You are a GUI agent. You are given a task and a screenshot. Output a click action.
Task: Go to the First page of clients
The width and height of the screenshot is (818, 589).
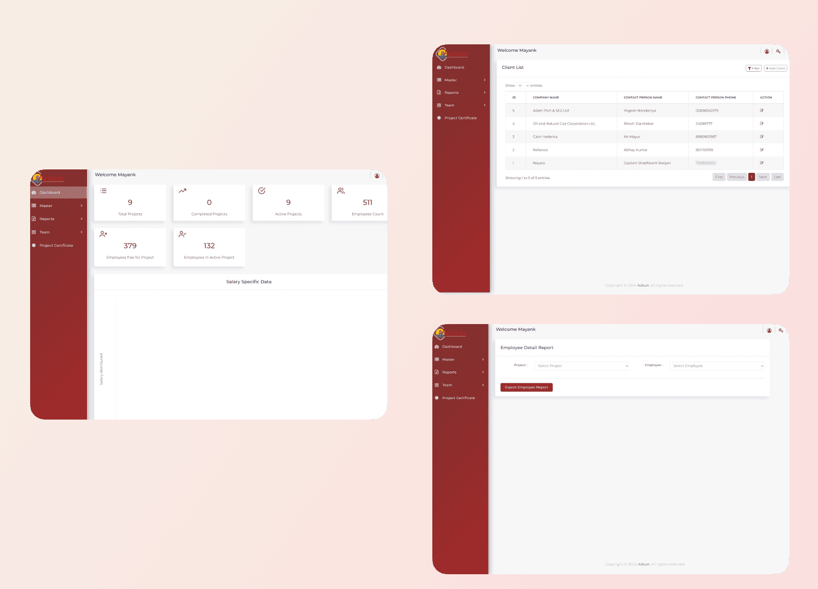[x=719, y=177]
